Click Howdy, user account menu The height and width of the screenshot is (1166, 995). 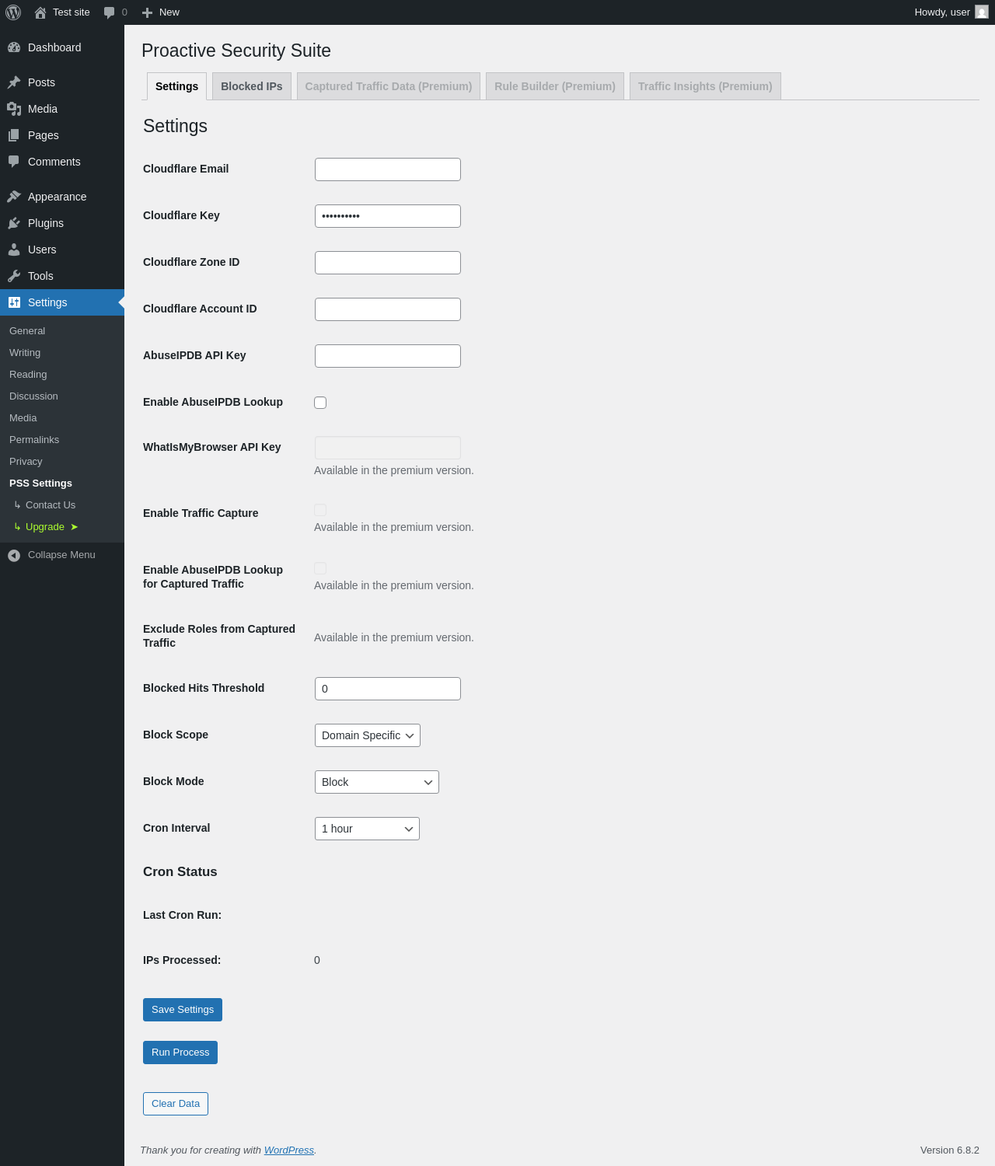(951, 12)
